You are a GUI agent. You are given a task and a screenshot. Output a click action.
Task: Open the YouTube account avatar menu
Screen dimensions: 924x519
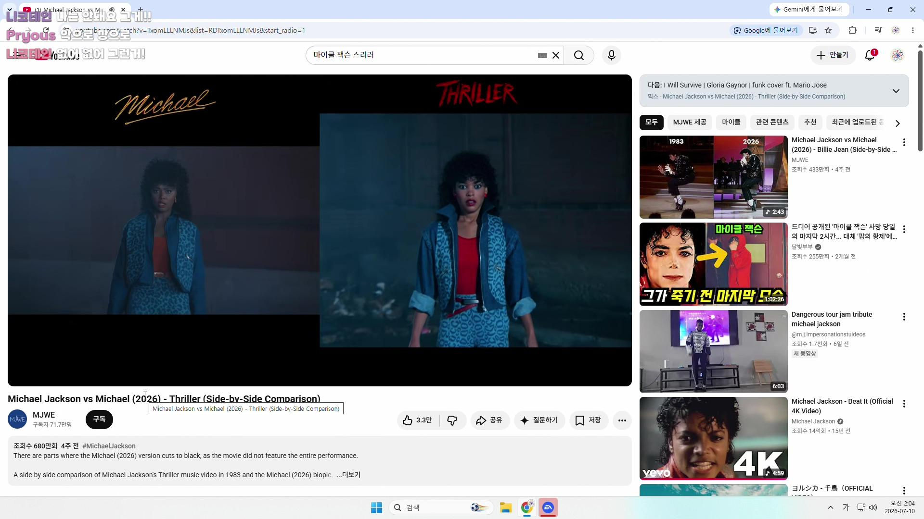tap(898, 55)
